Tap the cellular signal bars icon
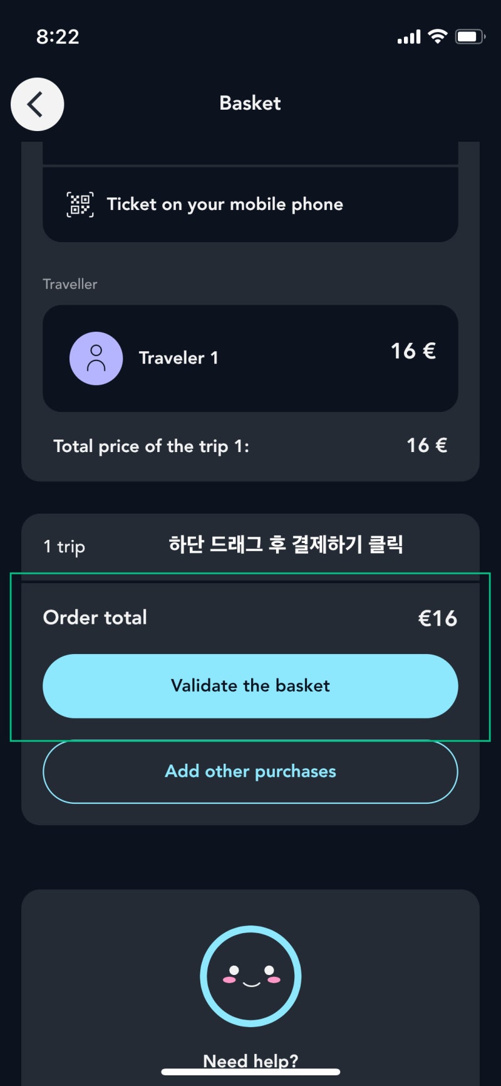501x1086 pixels. click(409, 37)
